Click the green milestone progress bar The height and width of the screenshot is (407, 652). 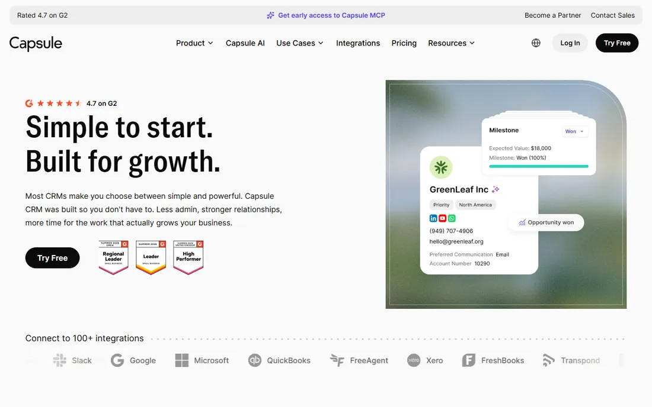pyautogui.click(x=539, y=166)
